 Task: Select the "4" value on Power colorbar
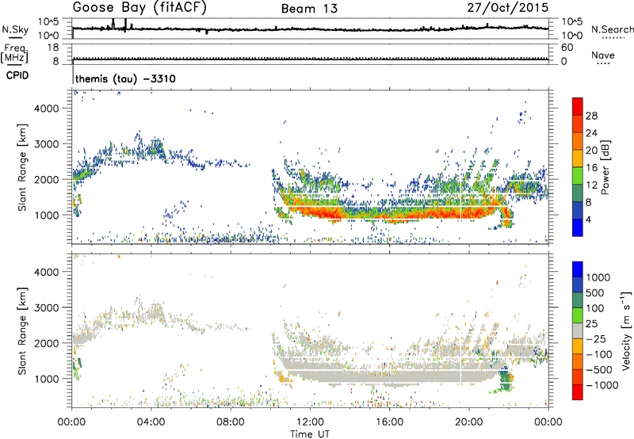[x=589, y=219]
